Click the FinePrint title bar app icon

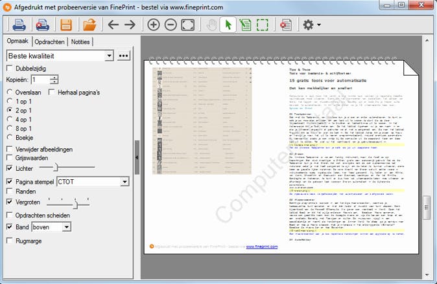[7, 7]
